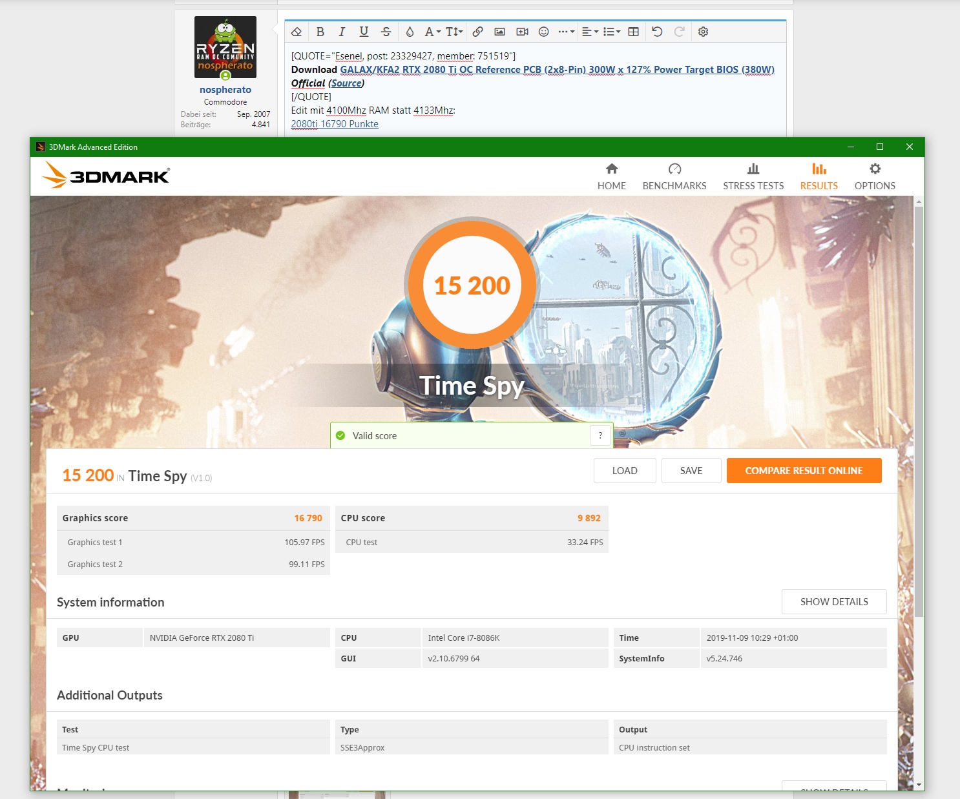Screen dimensions: 960x799
Task: Click the NVIDIA GeForce RTX 2080 Ti value
Action: click(202, 638)
